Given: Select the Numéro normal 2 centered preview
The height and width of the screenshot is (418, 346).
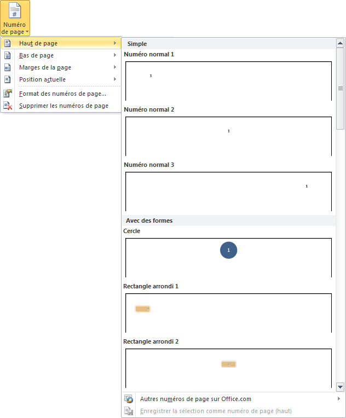Looking at the screenshot, I should point(228,136).
